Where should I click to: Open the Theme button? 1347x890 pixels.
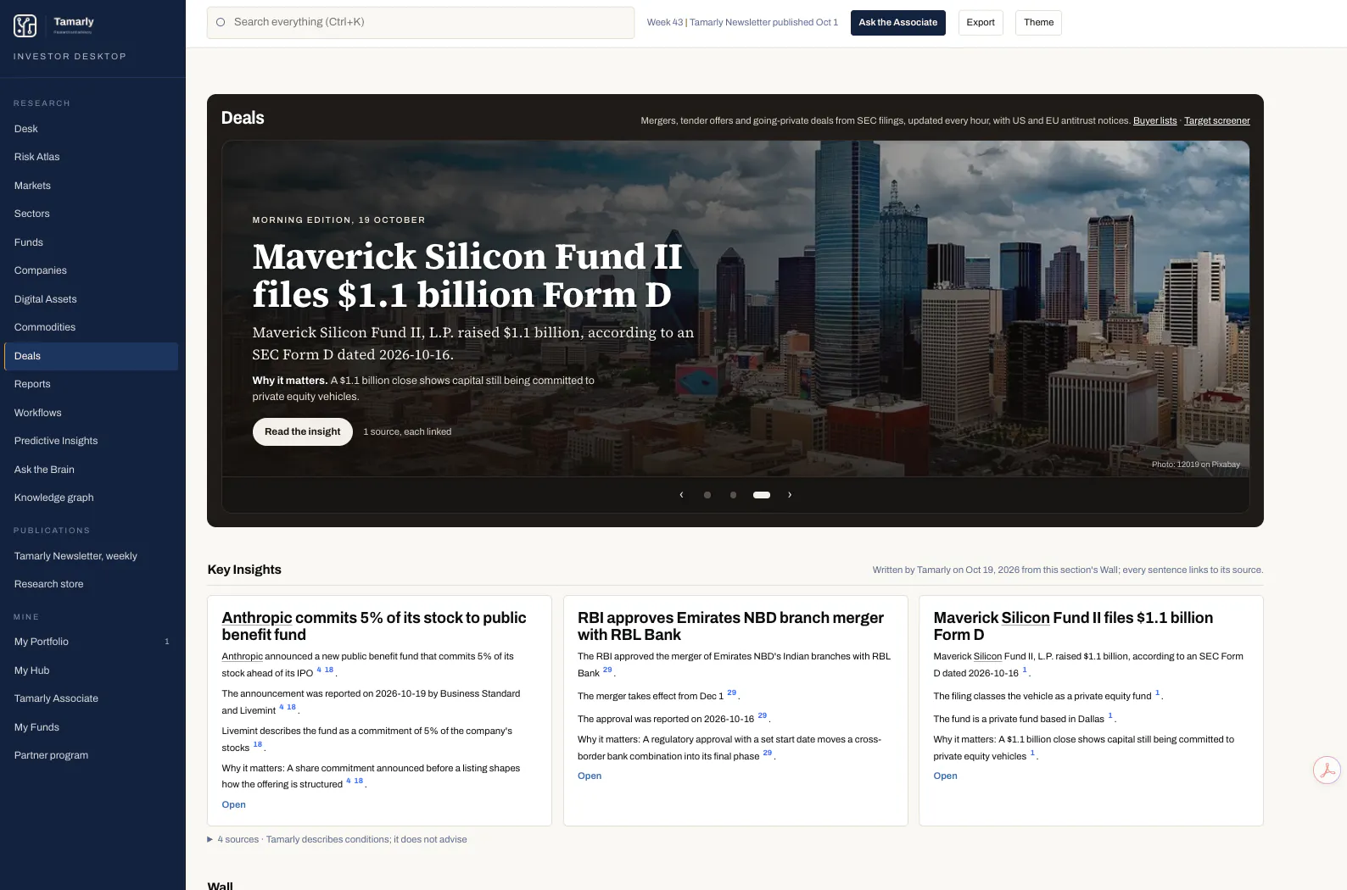coord(1038,22)
